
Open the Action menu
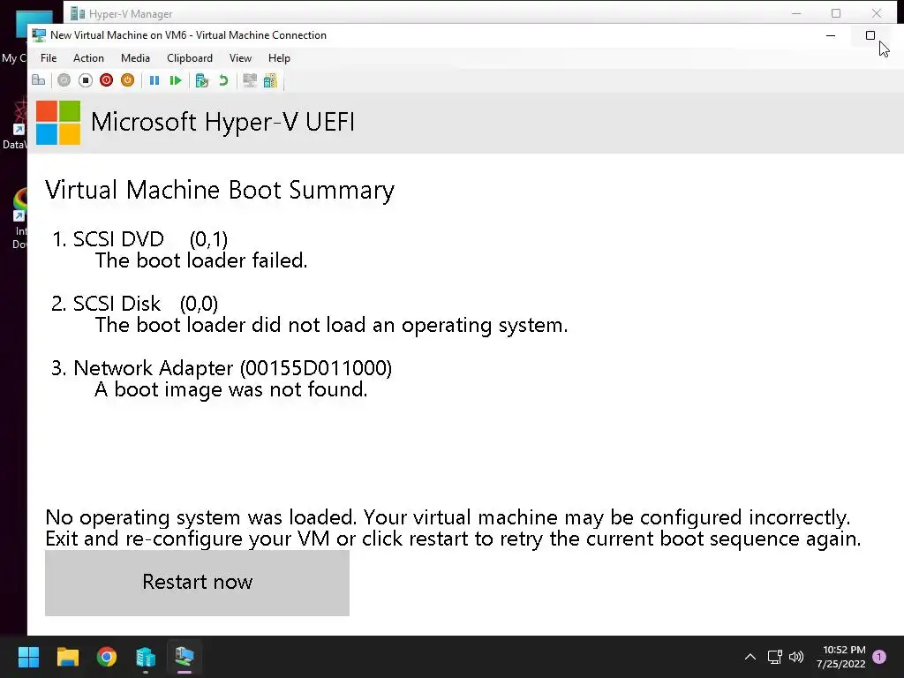(x=88, y=57)
